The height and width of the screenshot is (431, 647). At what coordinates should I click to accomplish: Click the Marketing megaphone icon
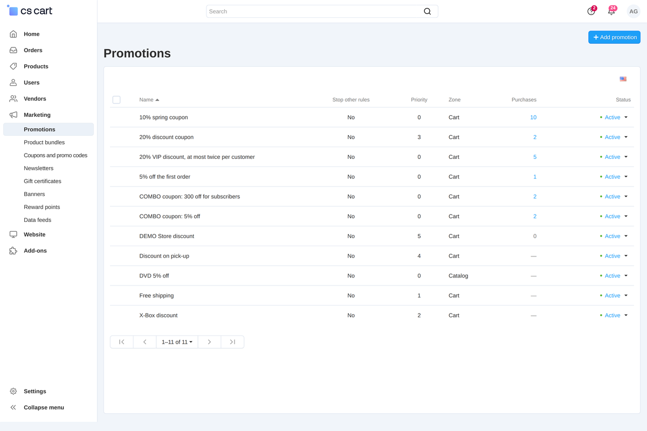[x=13, y=115]
